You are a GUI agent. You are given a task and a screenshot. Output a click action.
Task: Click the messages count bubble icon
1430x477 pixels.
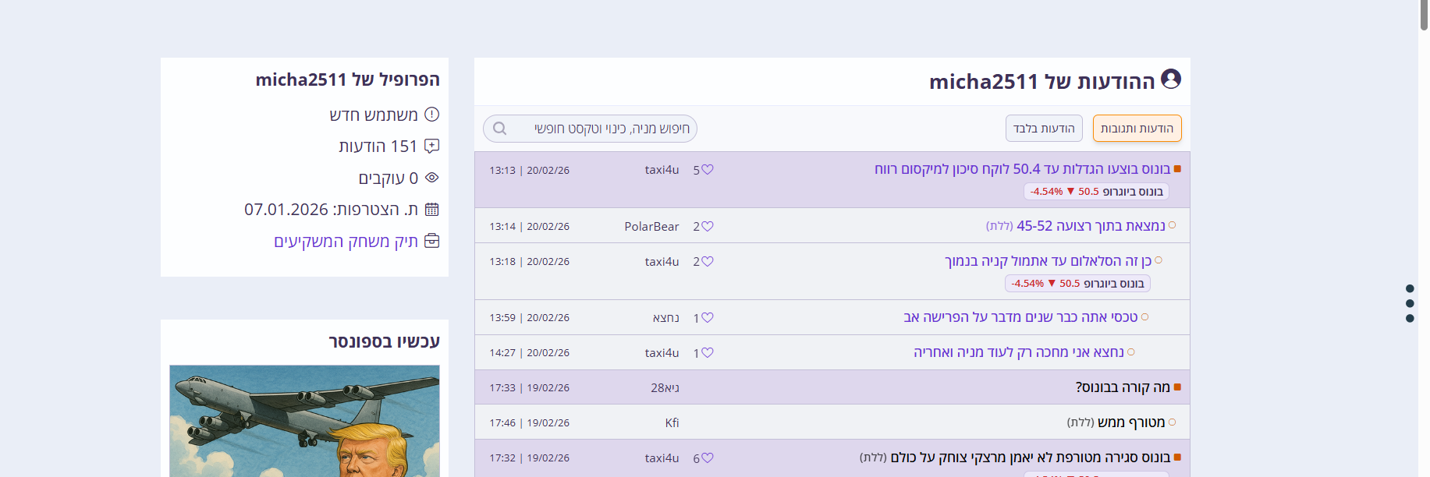(x=431, y=146)
